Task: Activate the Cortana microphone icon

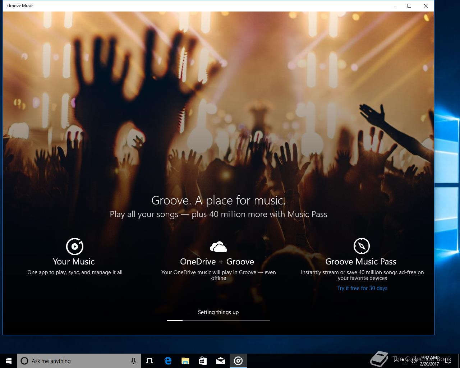Action: pyautogui.click(x=133, y=361)
